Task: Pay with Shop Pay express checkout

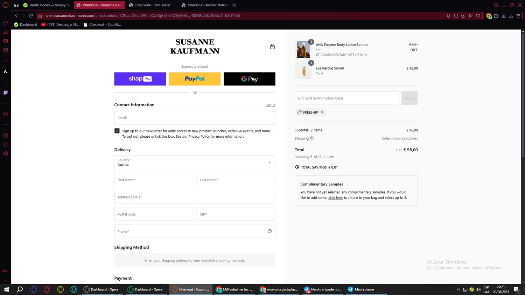Action: pos(140,79)
